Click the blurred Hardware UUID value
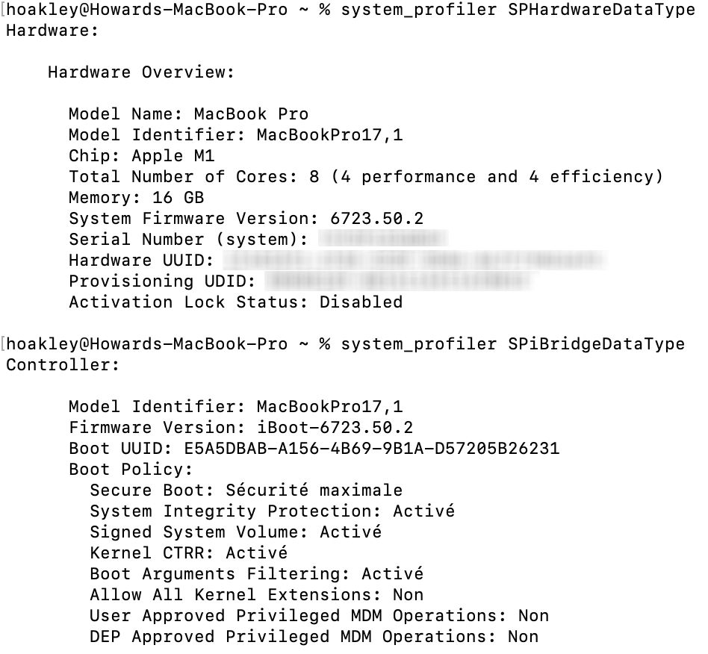 [x=414, y=261]
